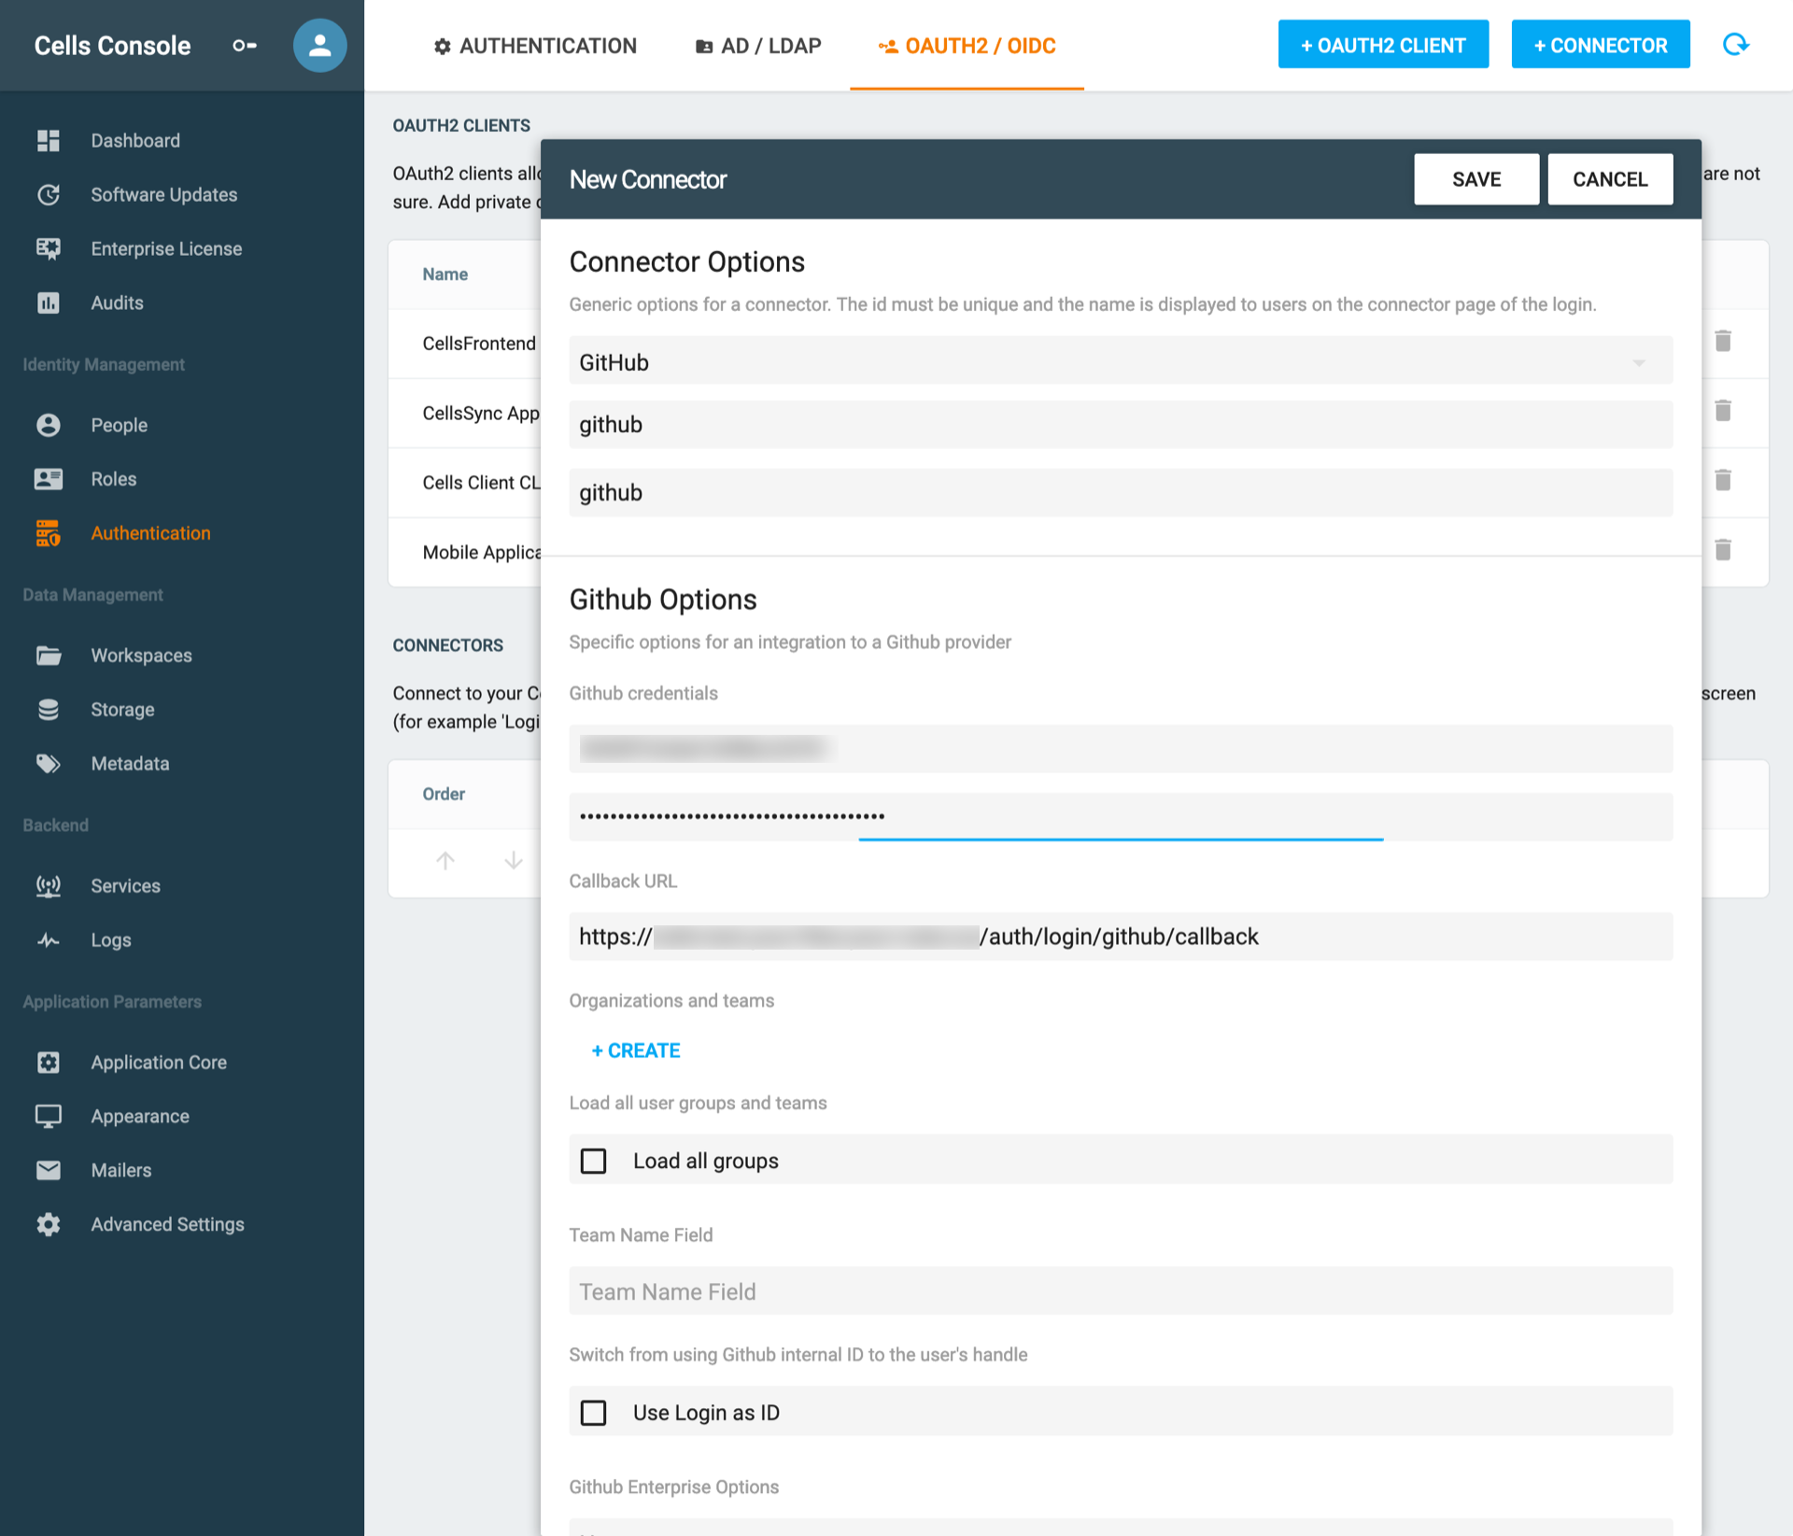Screen dimensions: 1793x1536
Task: Click + CREATE under Organizations and teams
Action: click(636, 1051)
